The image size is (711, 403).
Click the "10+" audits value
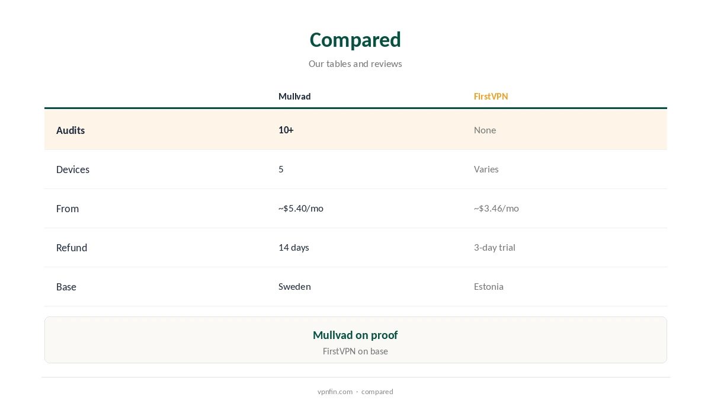(286, 130)
